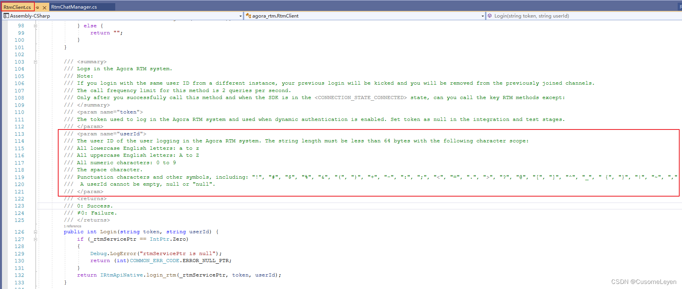The width and height of the screenshot is (682, 289).
Task: Click the "The space character." comment line
Action: 103,170
